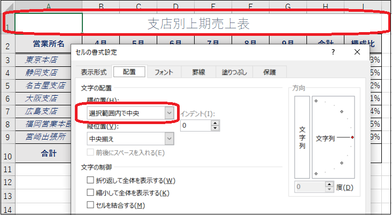
Task: Increase the インデント value with up arrow
Action: [x=216, y=122]
